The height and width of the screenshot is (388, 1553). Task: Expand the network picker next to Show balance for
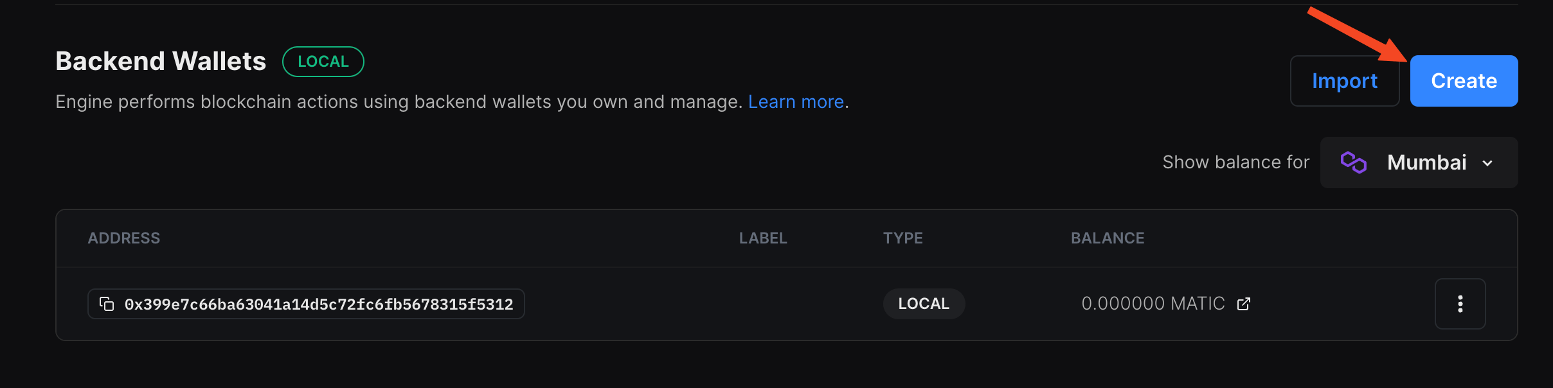pyautogui.click(x=1418, y=162)
